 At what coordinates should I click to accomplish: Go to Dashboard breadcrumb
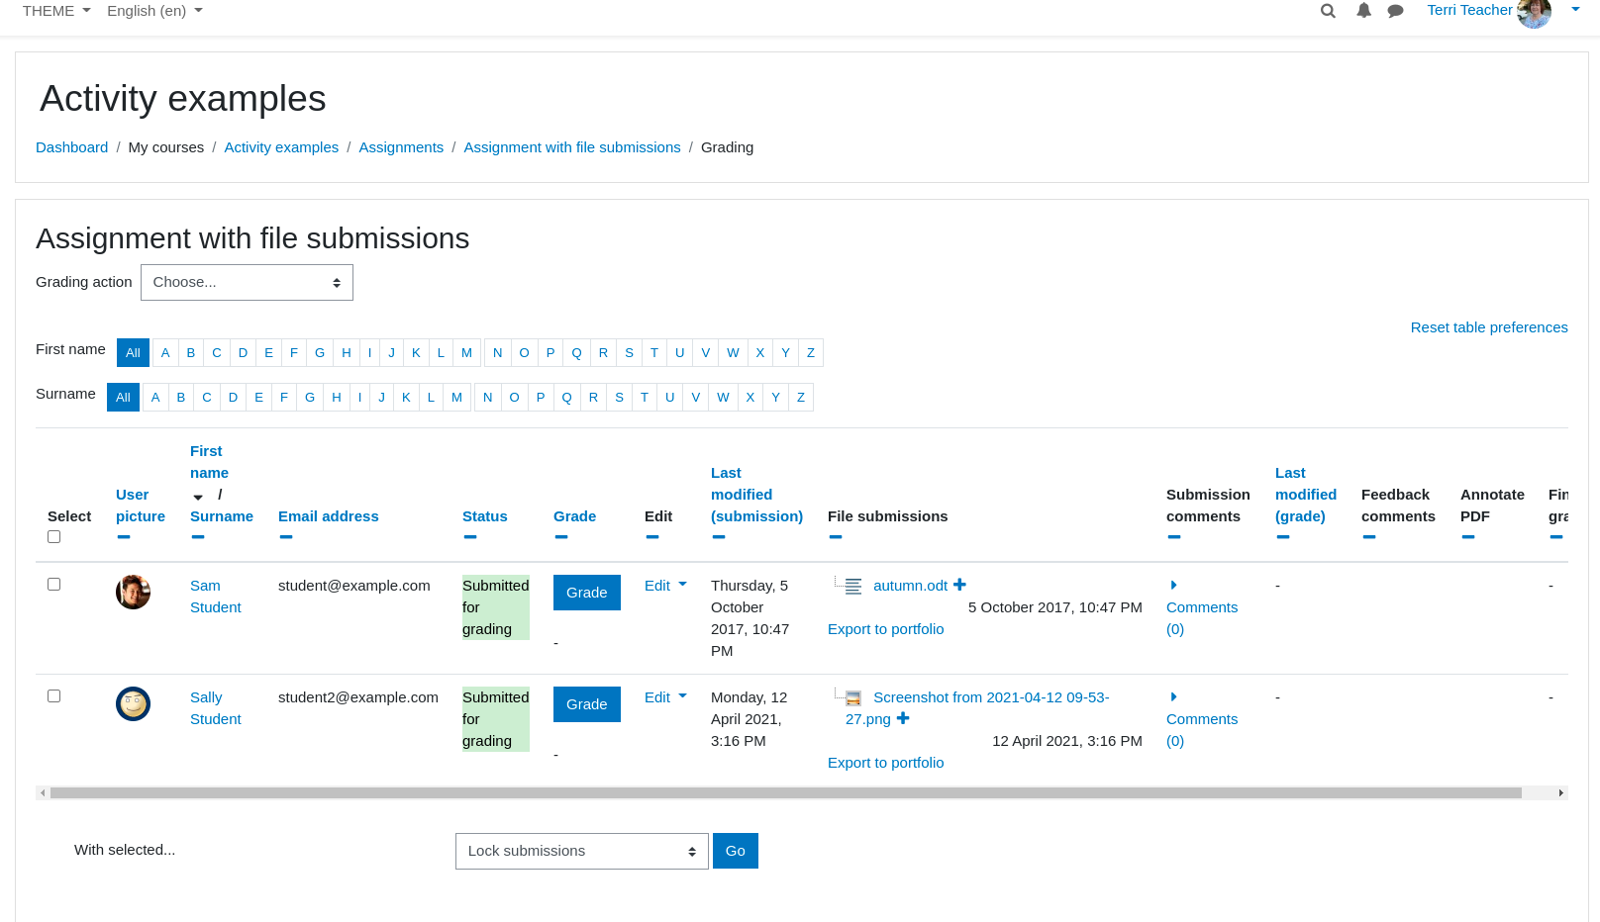(71, 147)
